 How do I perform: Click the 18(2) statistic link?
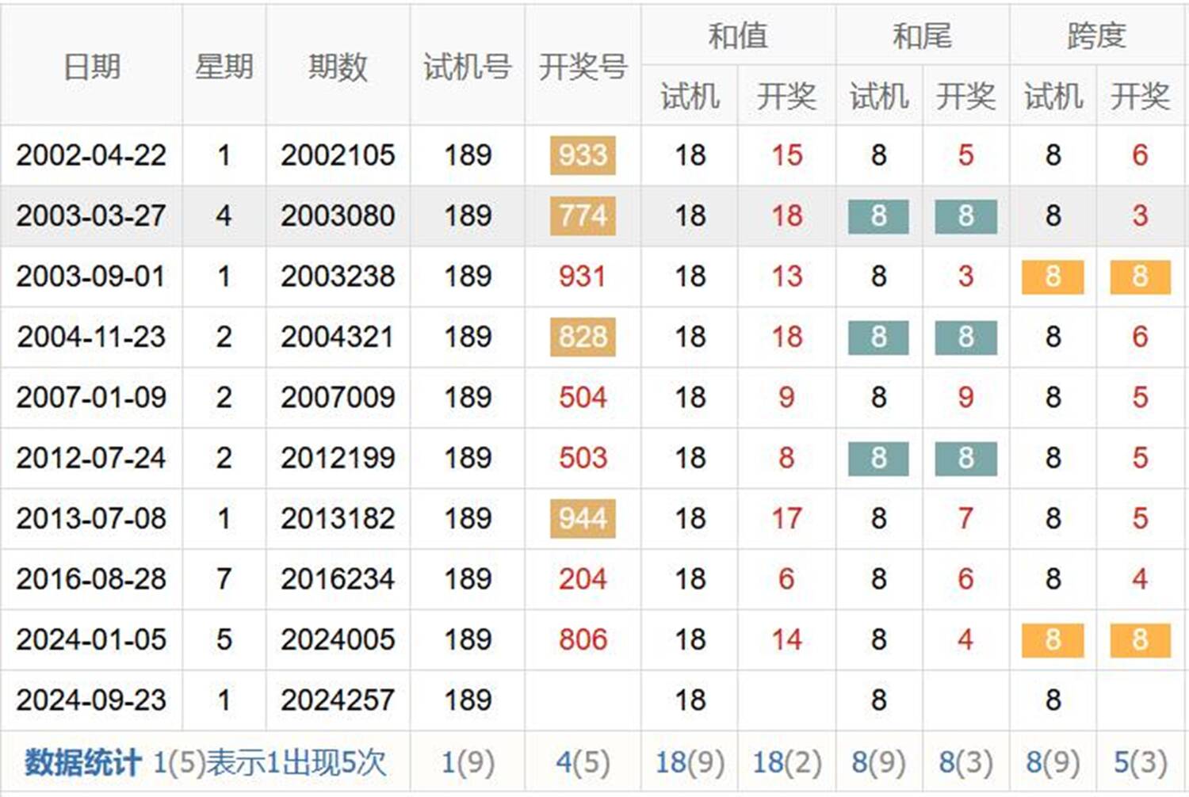pos(786,763)
